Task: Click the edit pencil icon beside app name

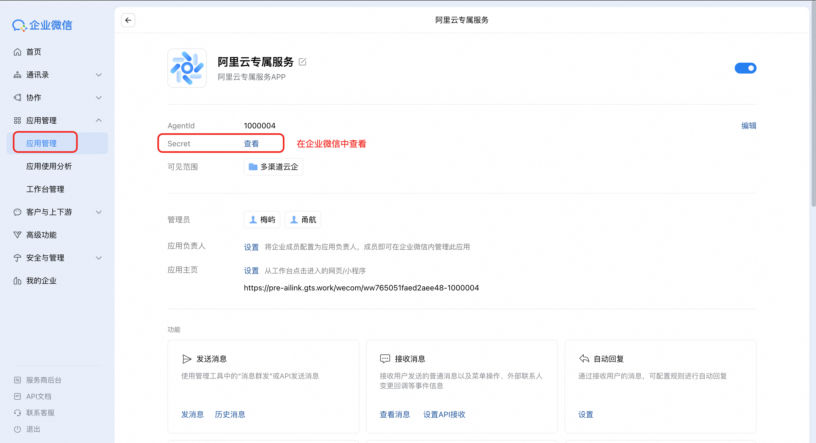Action: (302, 62)
